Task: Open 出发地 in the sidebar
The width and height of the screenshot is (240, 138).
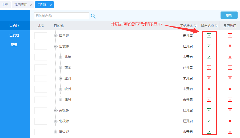Action: 14,35
